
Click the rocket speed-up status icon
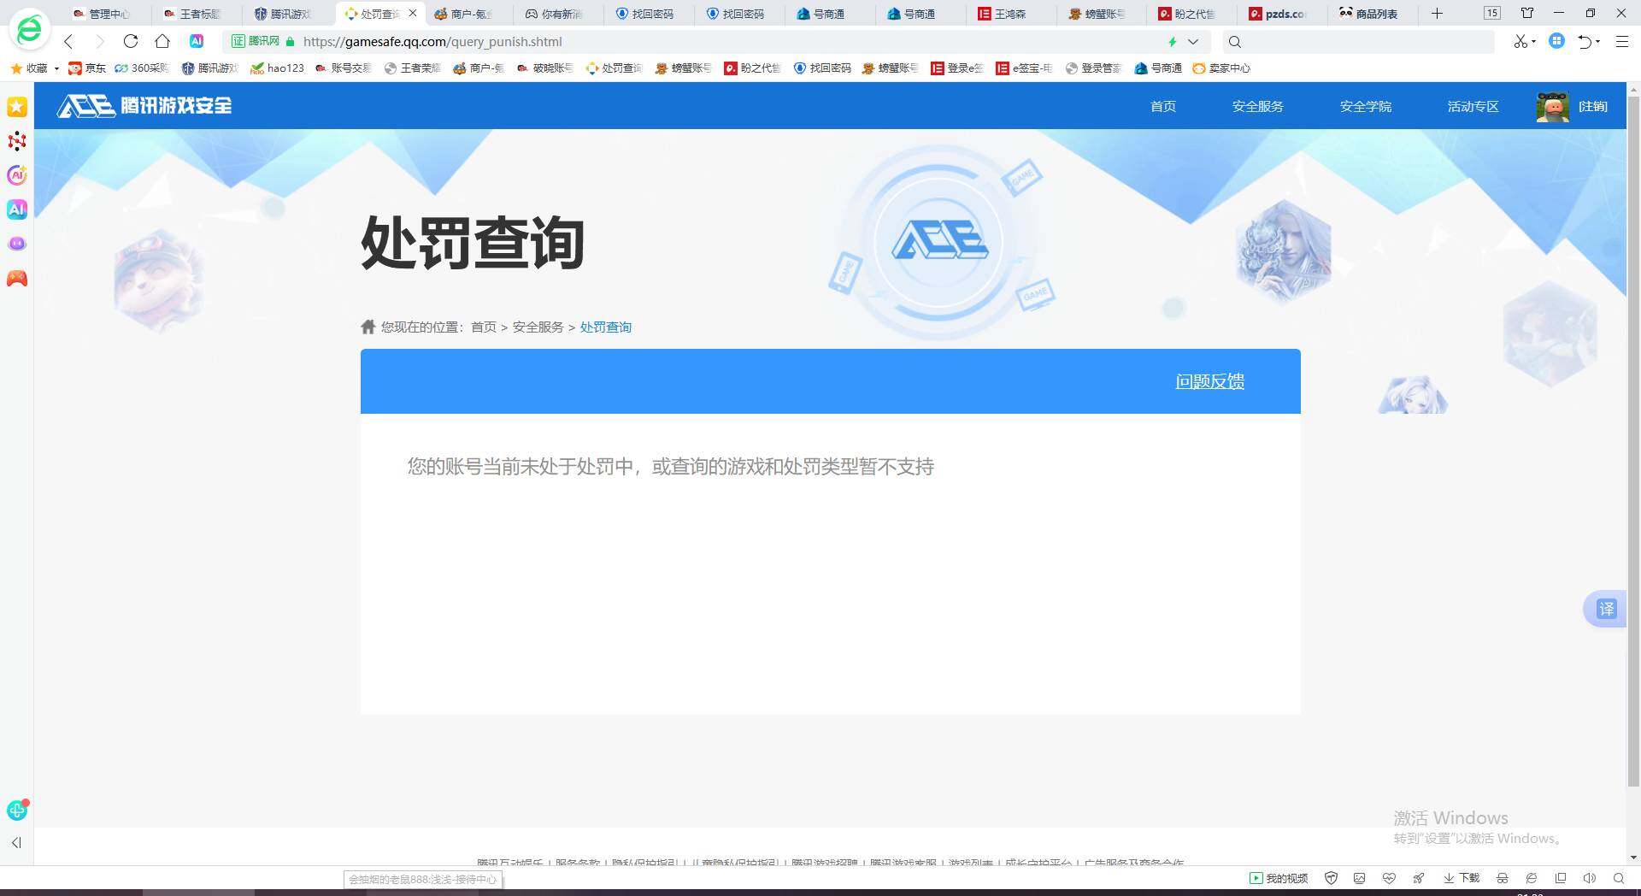(x=1419, y=878)
